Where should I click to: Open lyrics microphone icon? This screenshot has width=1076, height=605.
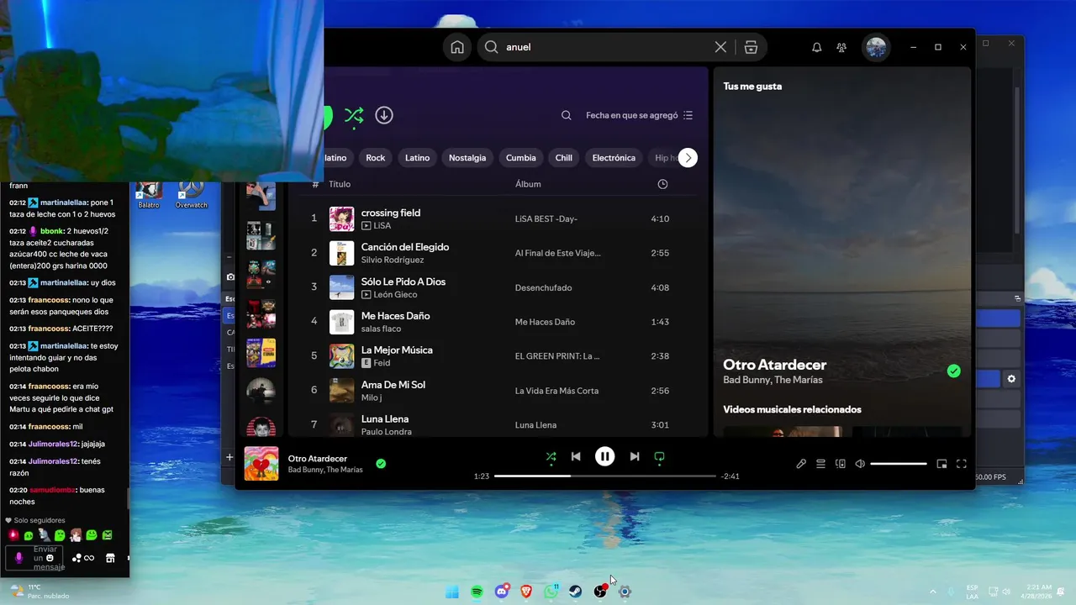pyautogui.click(x=801, y=464)
